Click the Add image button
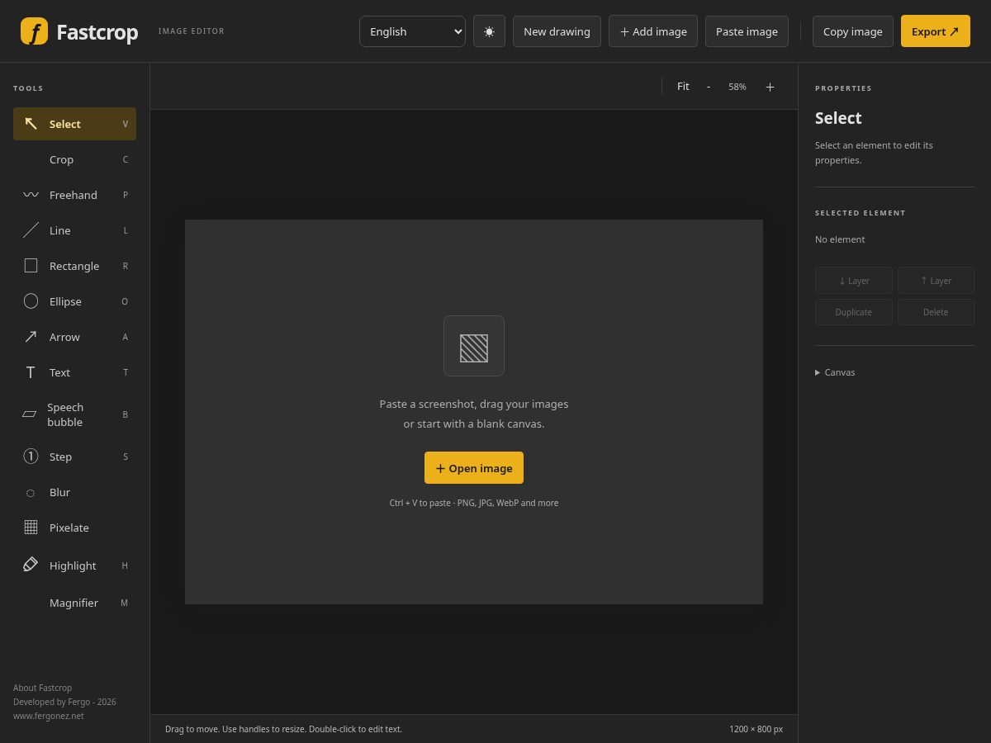991x743 pixels. pos(653,31)
